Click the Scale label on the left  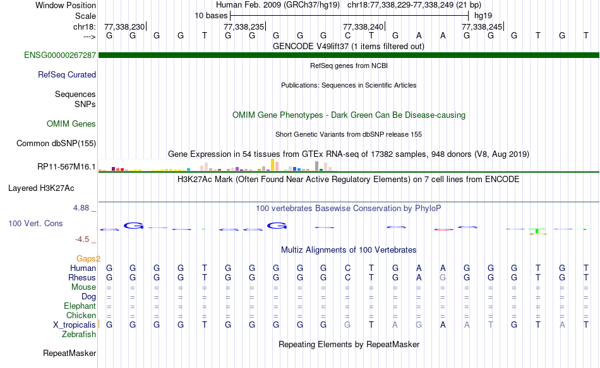point(85,16)
